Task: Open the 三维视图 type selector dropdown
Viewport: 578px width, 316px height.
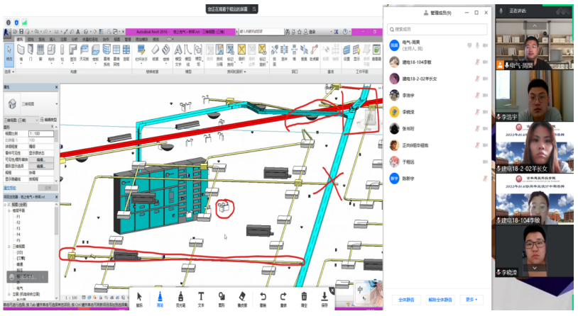Action: (56, 104)
